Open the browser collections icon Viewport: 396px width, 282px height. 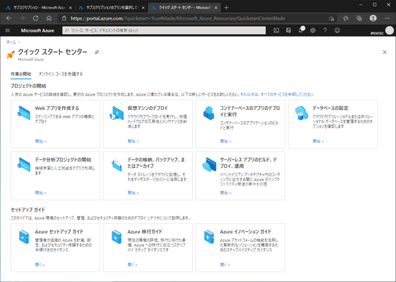click(x=359, y=18)
